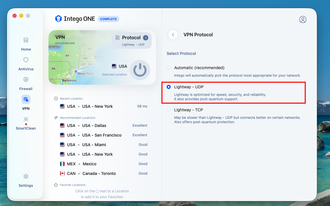The width and height of the screenshot is (330, 206).
Task: Click the Home label in sidebar
Action: click(26, 49)
